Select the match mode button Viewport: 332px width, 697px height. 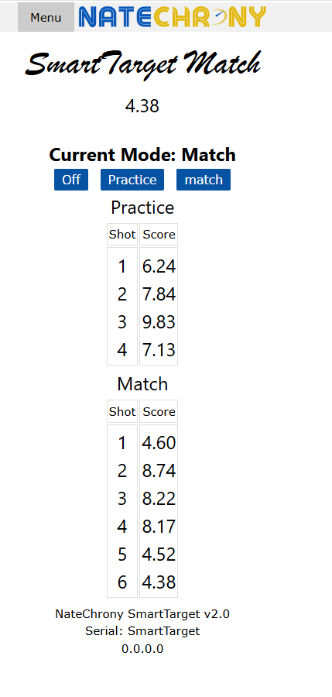click(x=204, y=180)
